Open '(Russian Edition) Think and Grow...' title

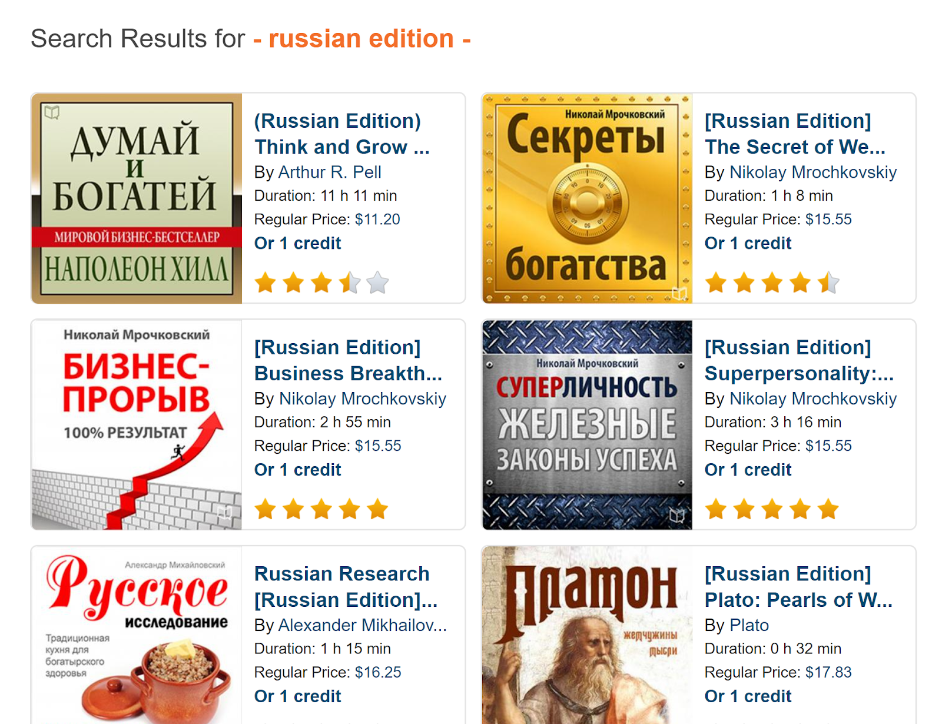click(342, 134)
